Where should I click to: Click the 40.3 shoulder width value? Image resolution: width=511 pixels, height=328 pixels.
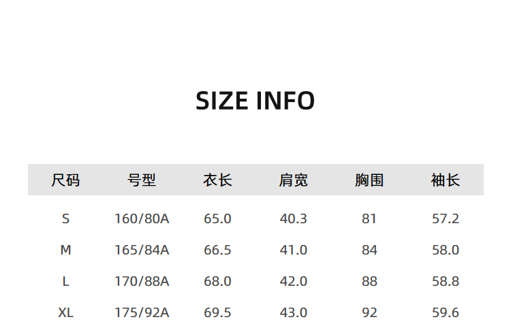click(293, 219)
